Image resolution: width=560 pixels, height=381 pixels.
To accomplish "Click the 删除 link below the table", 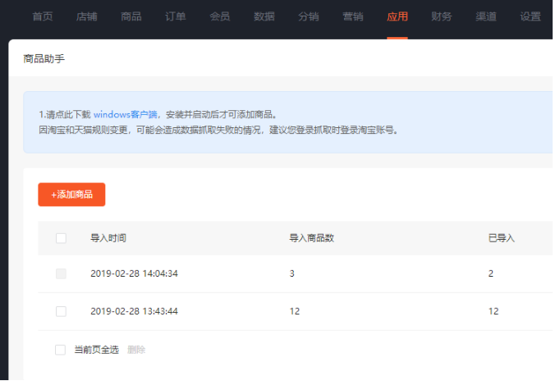I will pos(136,350).
